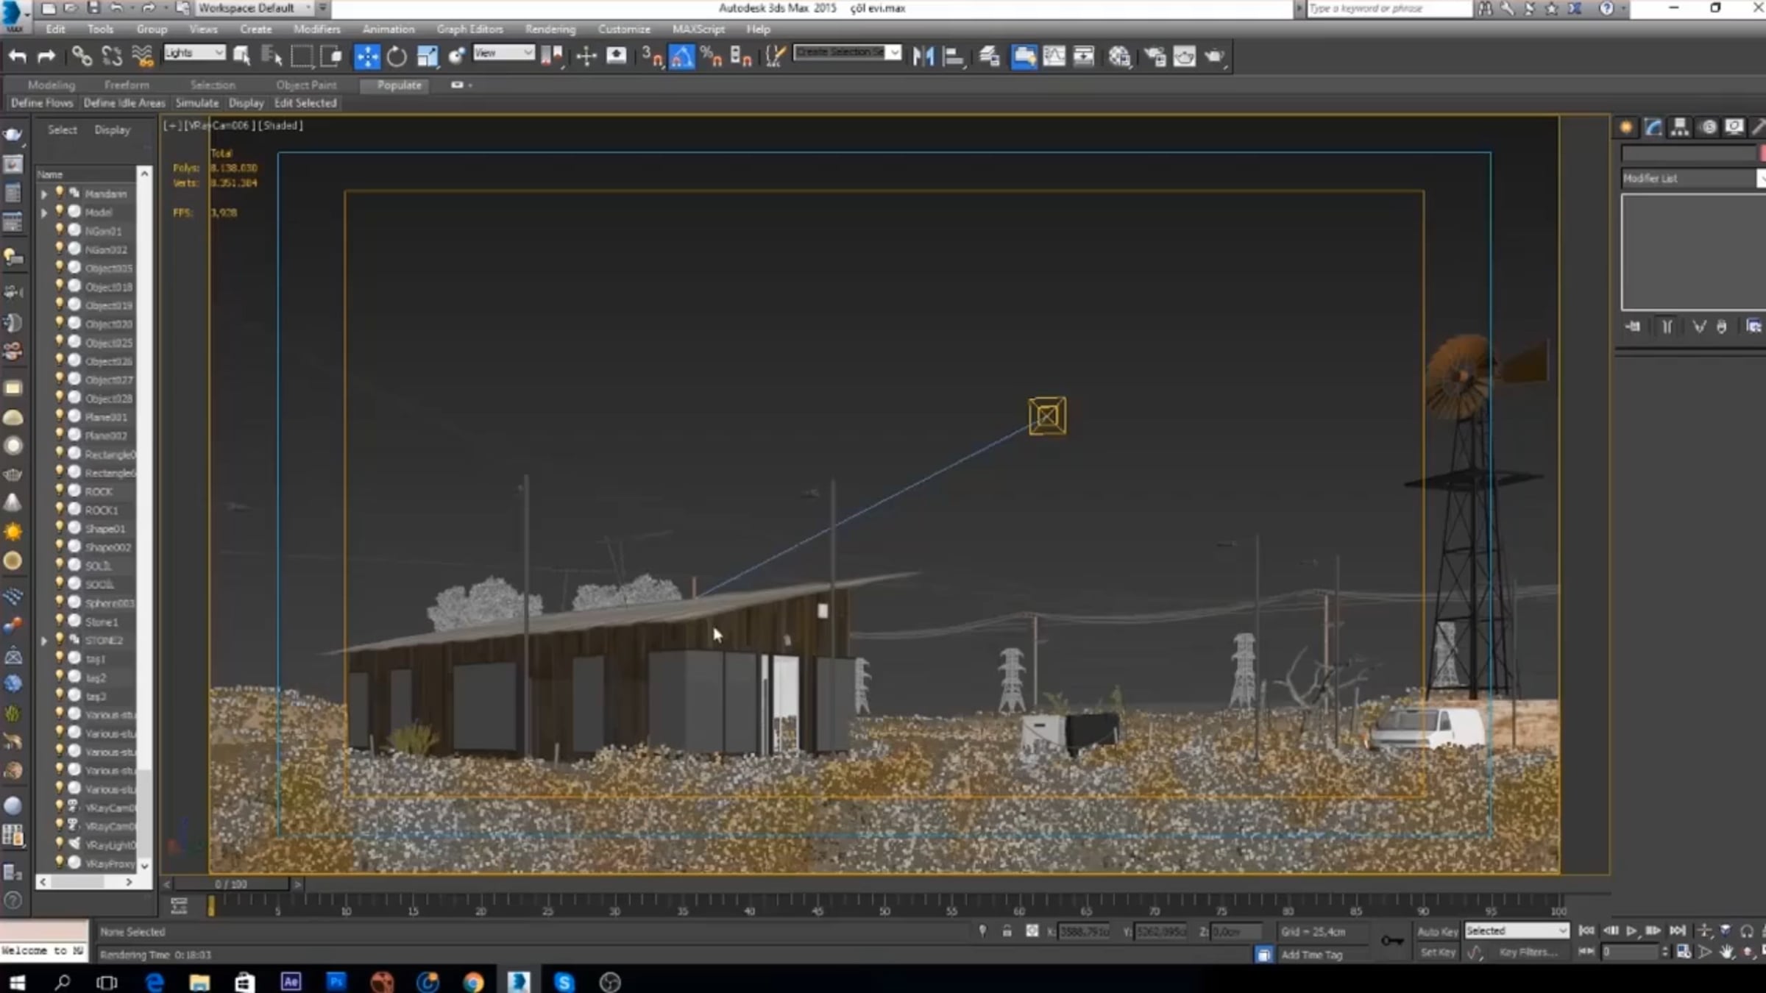Toggle the Angle Snap button
The width and height of the screenshot is (1766, 993).
click(x=681, y=56)
